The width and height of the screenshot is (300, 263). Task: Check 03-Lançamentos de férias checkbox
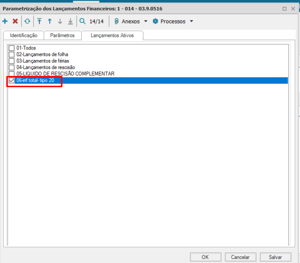(x=12, y=61)
